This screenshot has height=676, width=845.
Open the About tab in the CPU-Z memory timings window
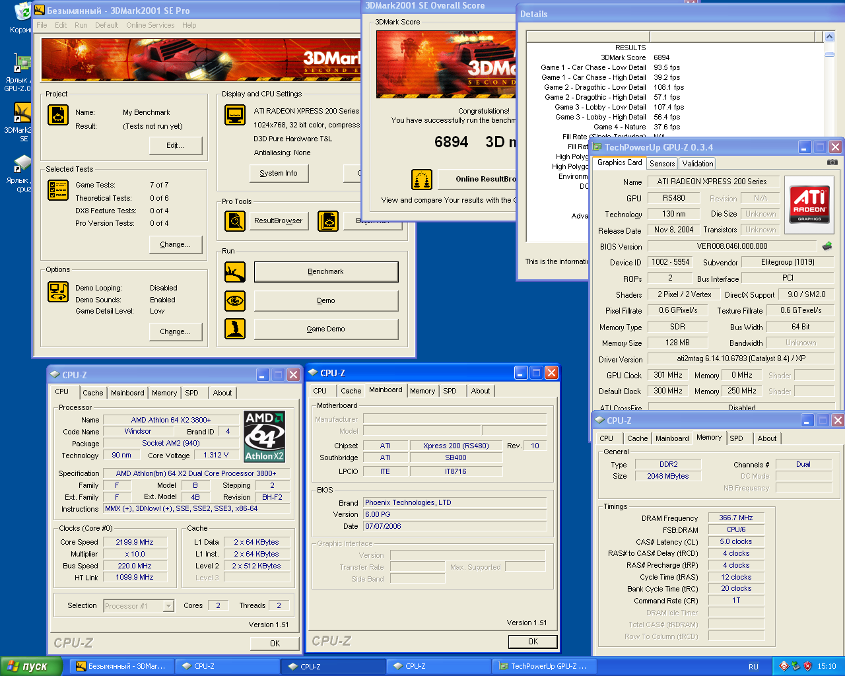(767, 438)
